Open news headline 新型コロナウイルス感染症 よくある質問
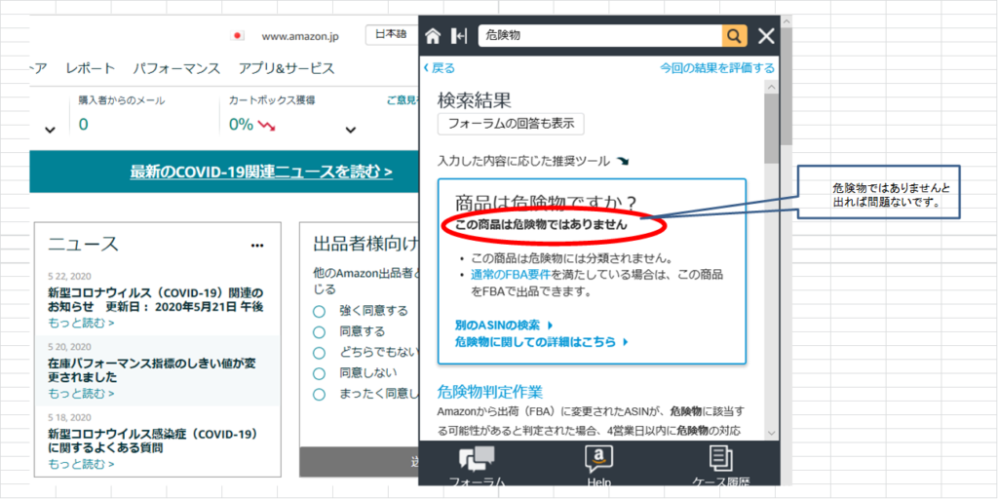The height and width of the screenshot is (499, 998). [153, 441]
